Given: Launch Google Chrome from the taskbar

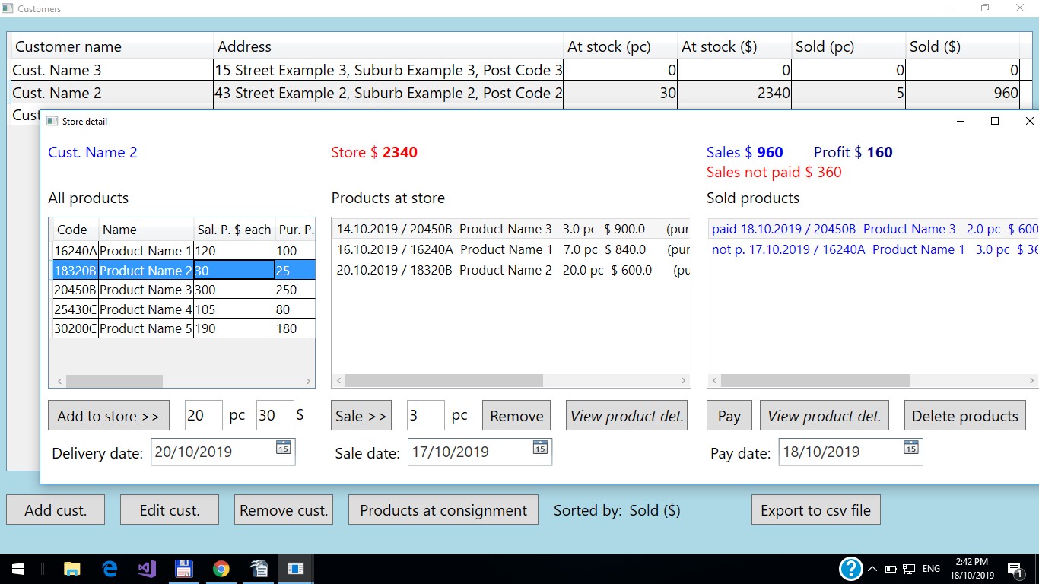Looking at the screenshot, I should 221,569.
